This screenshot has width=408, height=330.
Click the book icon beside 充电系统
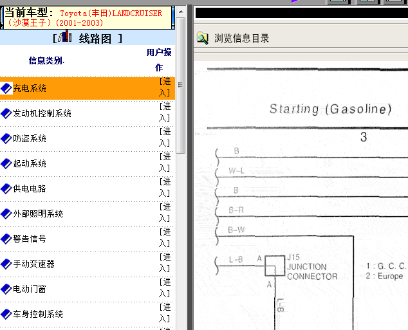[x=6, y=88]
